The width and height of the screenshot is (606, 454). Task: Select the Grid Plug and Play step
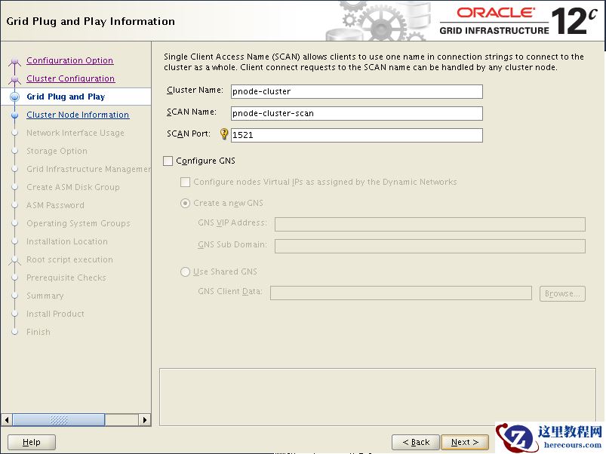(x=66, y=97)
